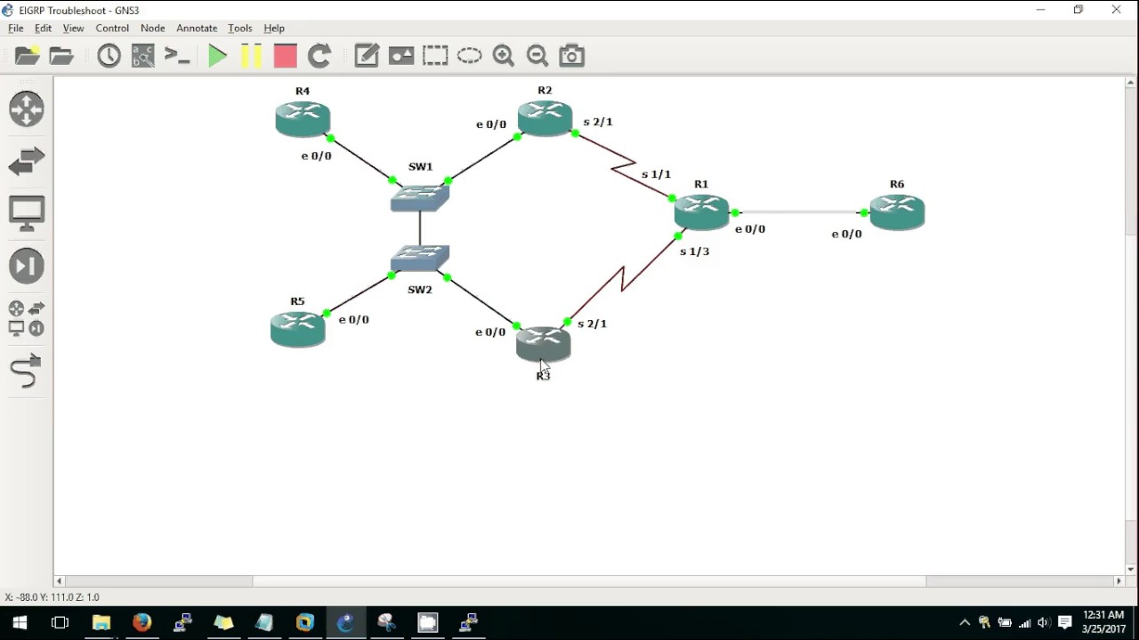This screenshot has height=640, width=1139.
Task: Open the Annotate menu
Action: point(197,28)
